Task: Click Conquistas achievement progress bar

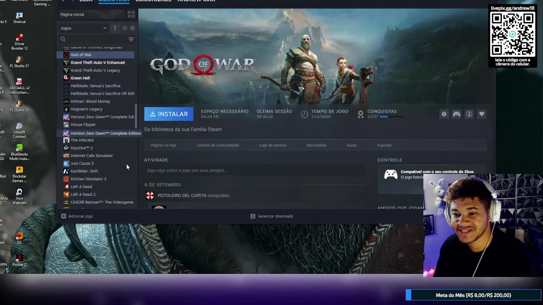Action: [x=391, y=116]
